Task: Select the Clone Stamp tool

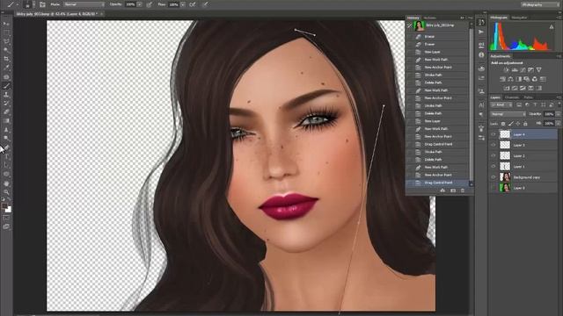Action: pyautogui.click(x=6, y=95)
